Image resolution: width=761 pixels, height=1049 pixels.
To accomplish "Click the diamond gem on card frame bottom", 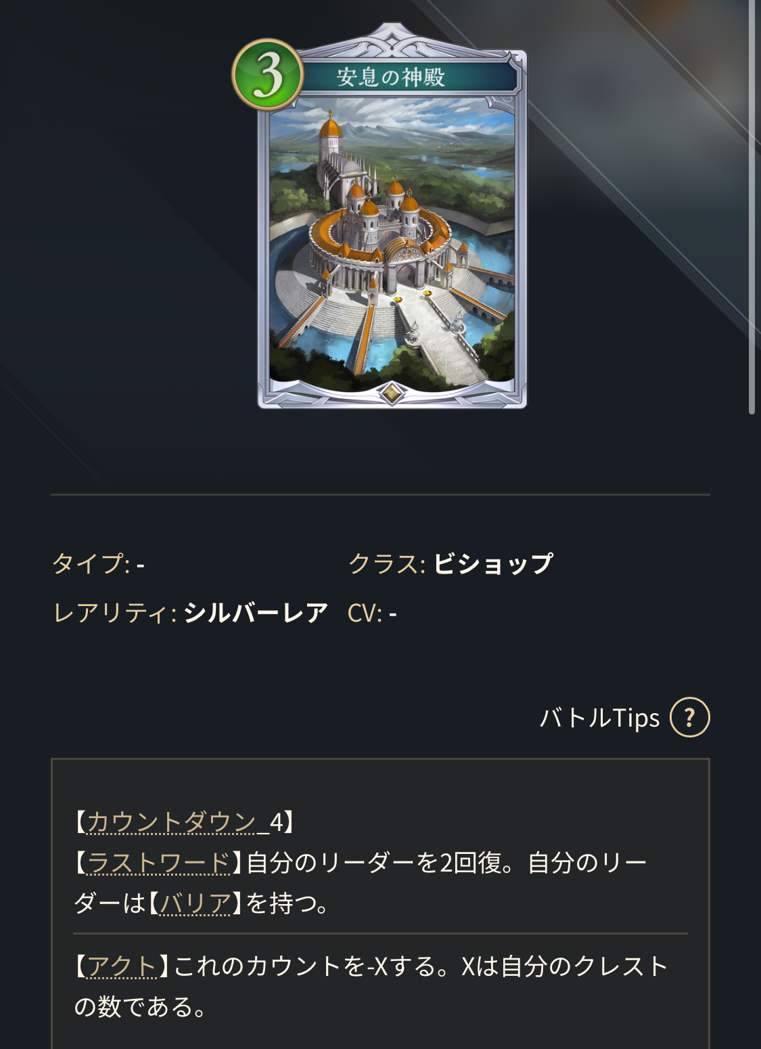I will click(x=392, y=393).
